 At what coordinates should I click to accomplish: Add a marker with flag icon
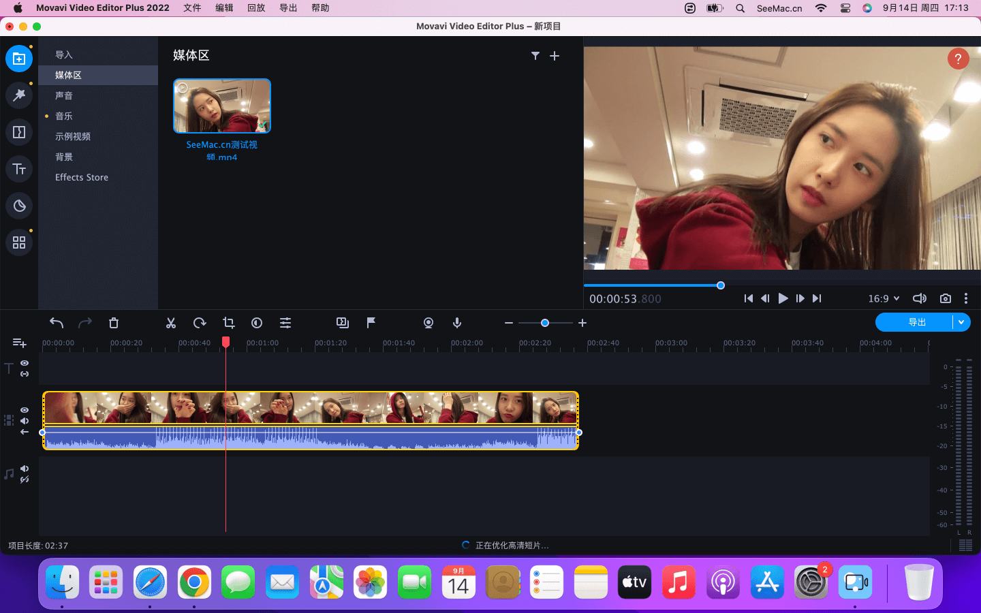(371, 323)
